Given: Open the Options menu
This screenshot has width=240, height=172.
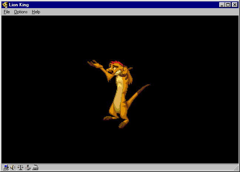Looking at the screenshot, I should pyautogui.click(x=21, y=12).
